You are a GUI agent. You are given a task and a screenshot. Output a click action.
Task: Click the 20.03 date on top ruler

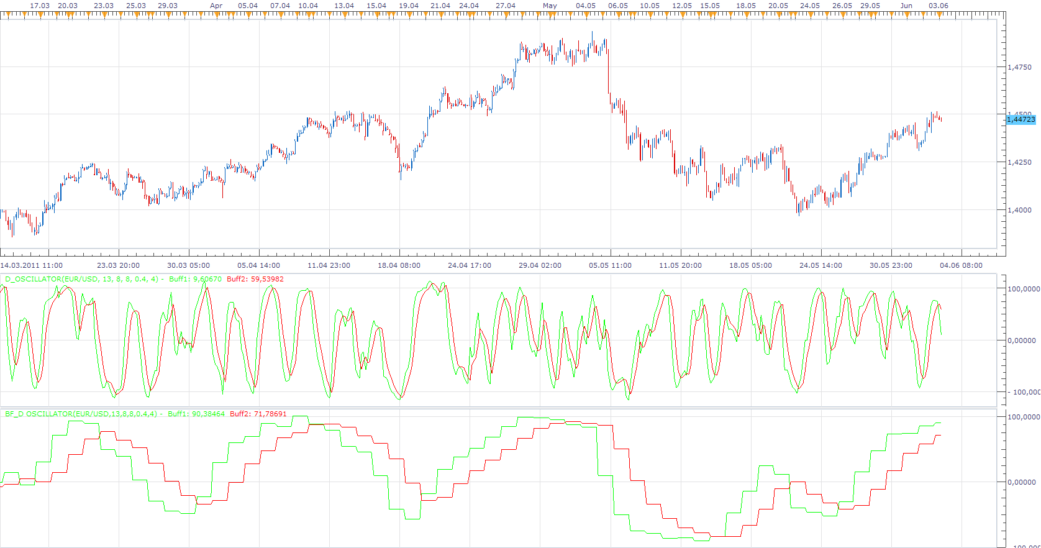coord(68,6)
